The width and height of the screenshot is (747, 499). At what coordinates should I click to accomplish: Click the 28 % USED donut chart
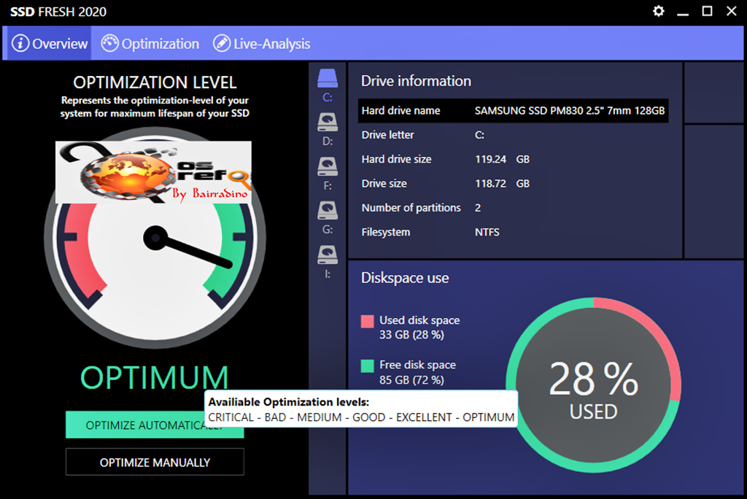pos(593,385)
